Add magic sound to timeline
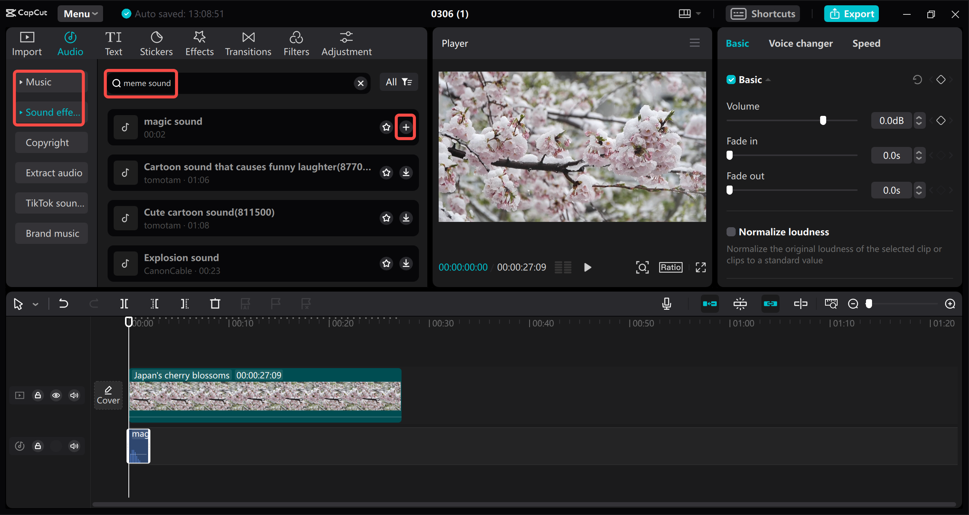 click(x=406, y=127)
